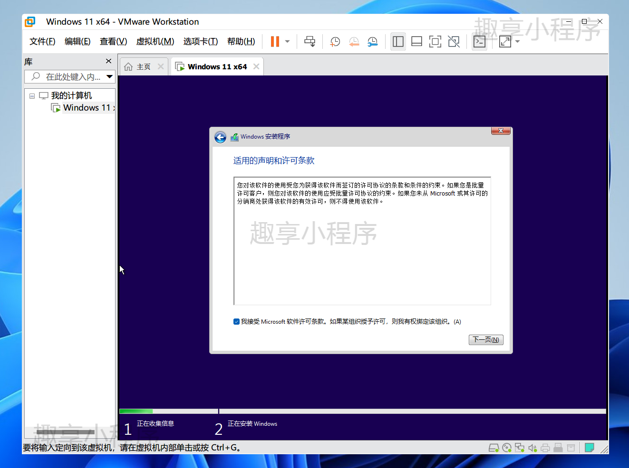Open the power options dropdown arrow beside pause
Image resolution: width=629 pixels, height=468 pixels.
288,42
